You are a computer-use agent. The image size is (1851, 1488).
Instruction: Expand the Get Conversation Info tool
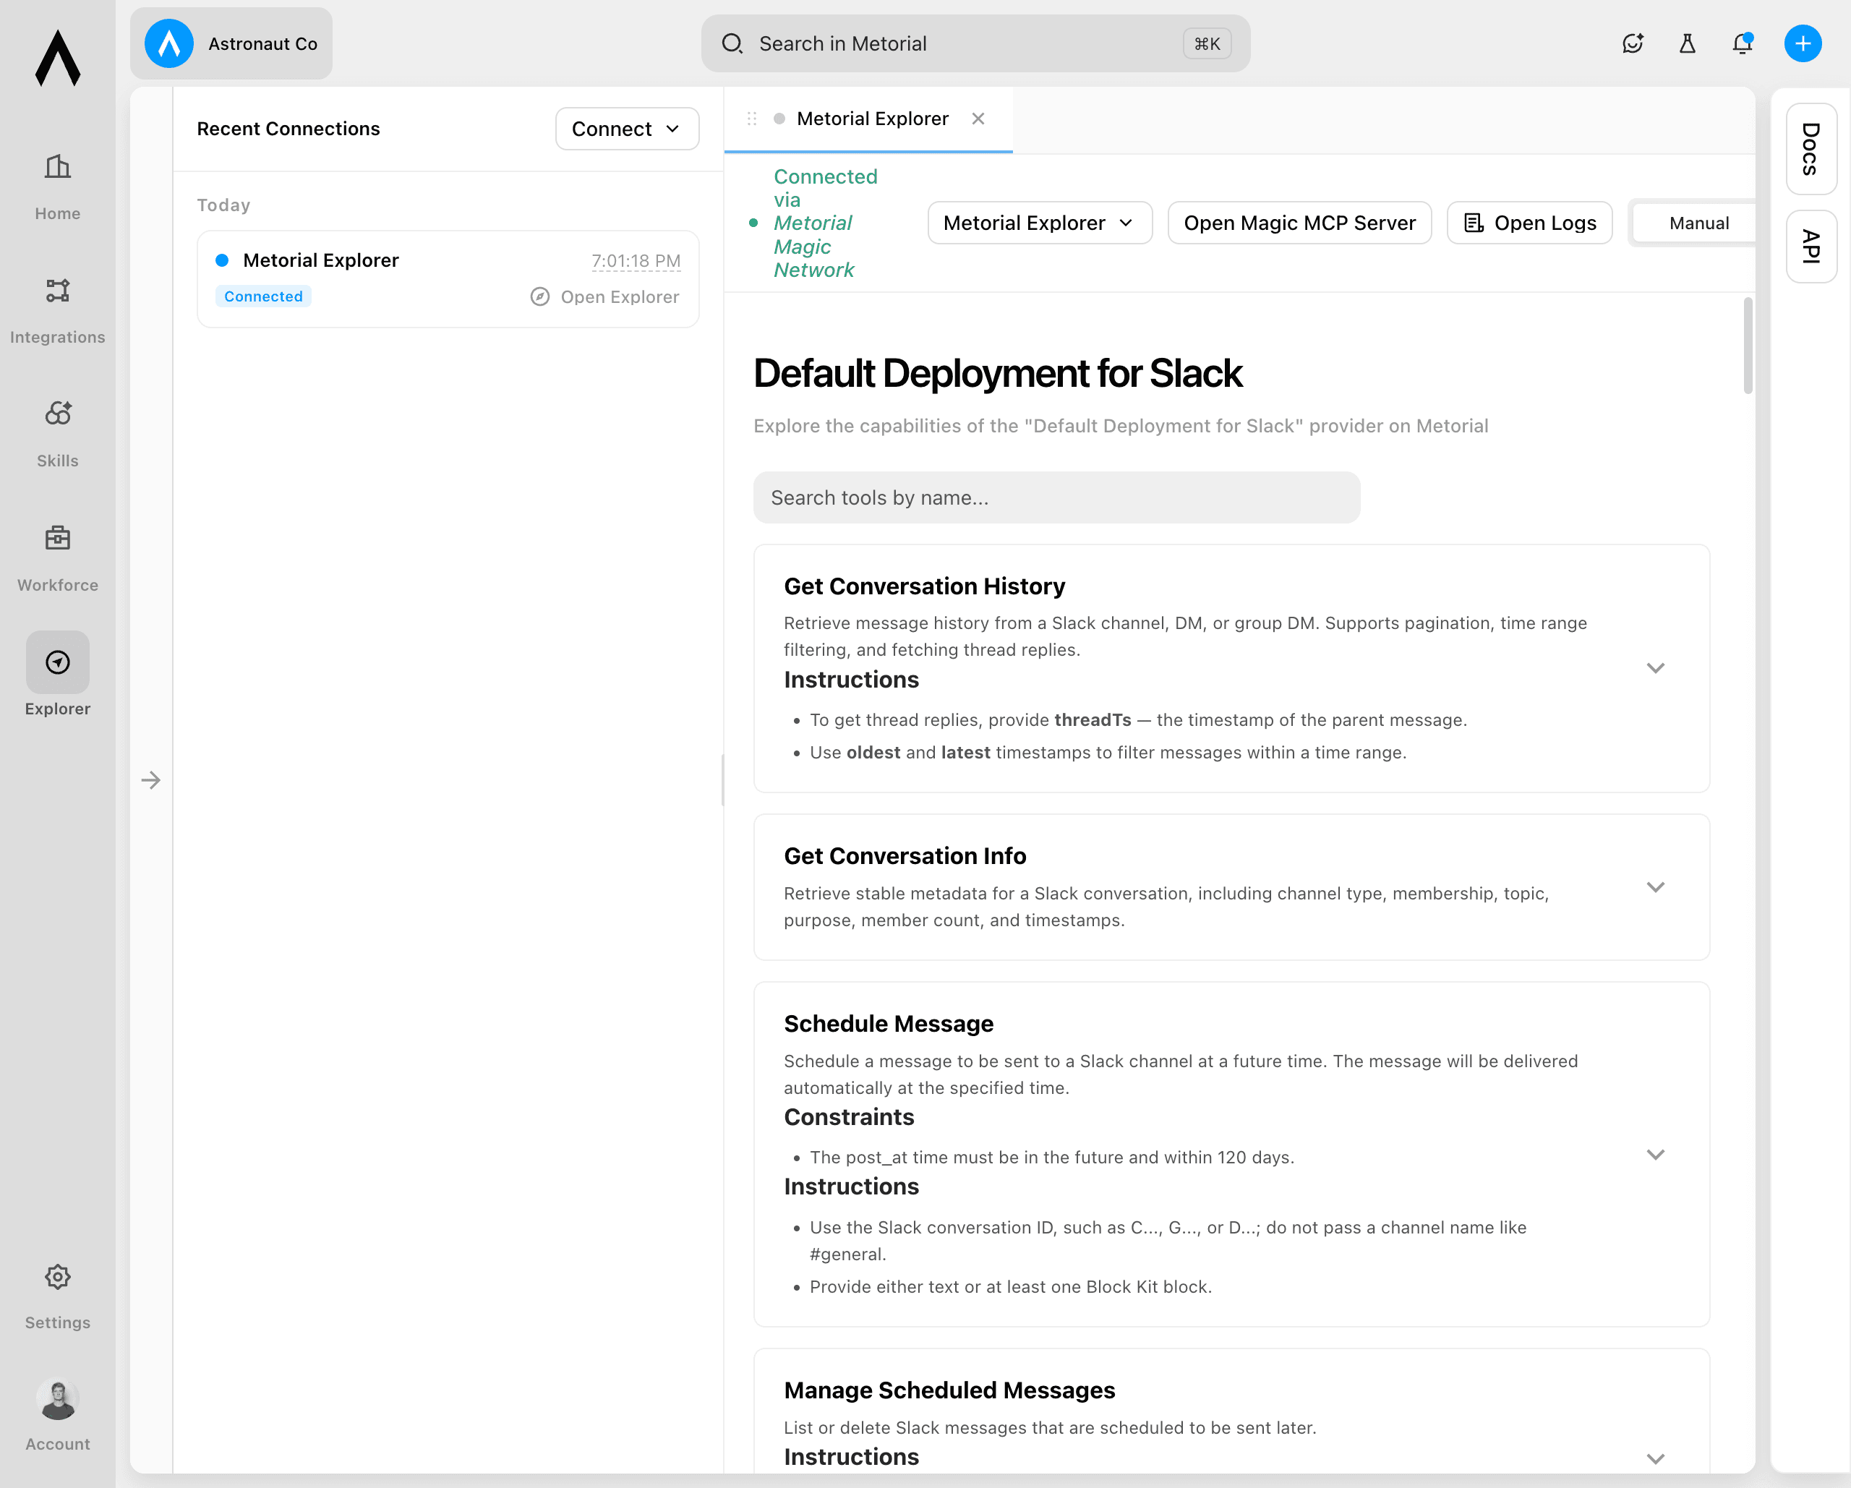(x=1655, y=887)
